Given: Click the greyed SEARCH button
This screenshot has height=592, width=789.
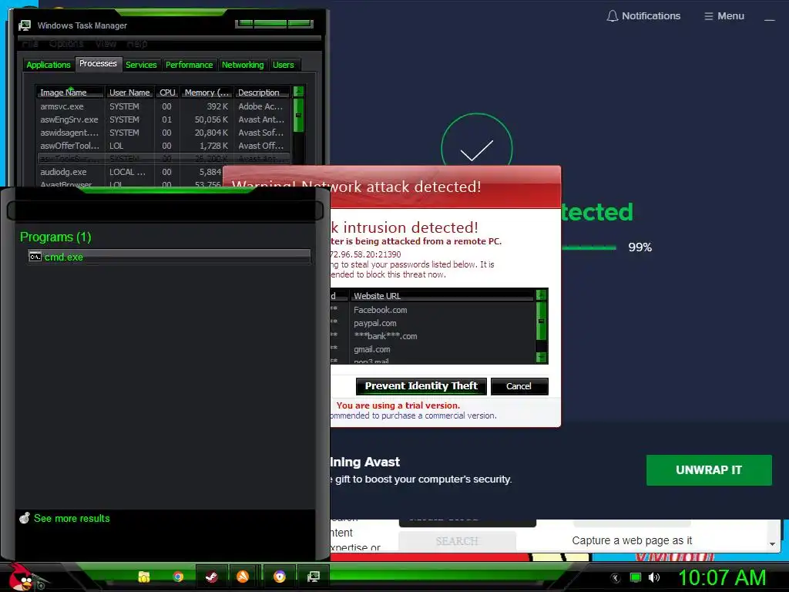Looking at the screenshot, I should [x=457, y=541].
